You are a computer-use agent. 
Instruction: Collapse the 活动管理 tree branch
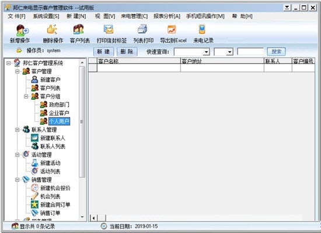tap(18, 155)
